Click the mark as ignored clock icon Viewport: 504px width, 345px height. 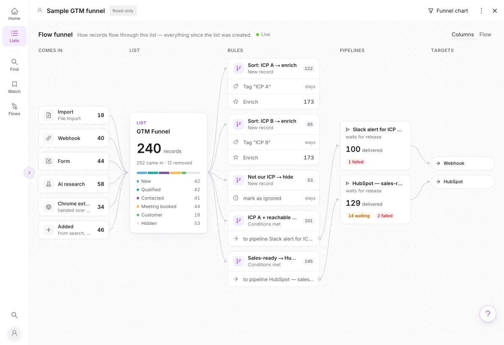pos(236,198)
